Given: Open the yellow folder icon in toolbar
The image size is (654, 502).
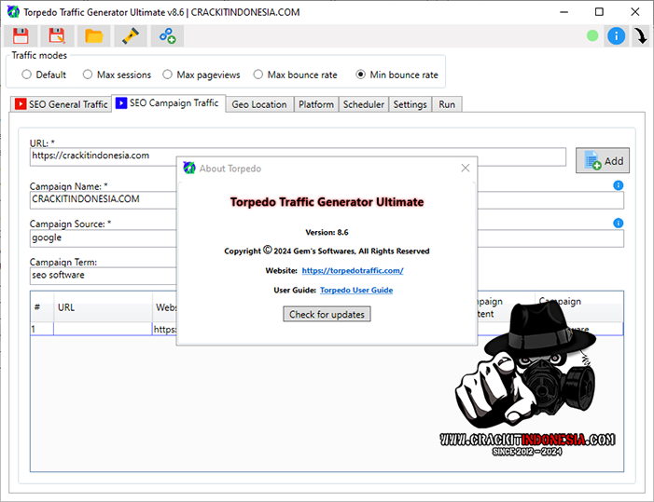Looking at the screenshot, I should (x=93, y=36).
